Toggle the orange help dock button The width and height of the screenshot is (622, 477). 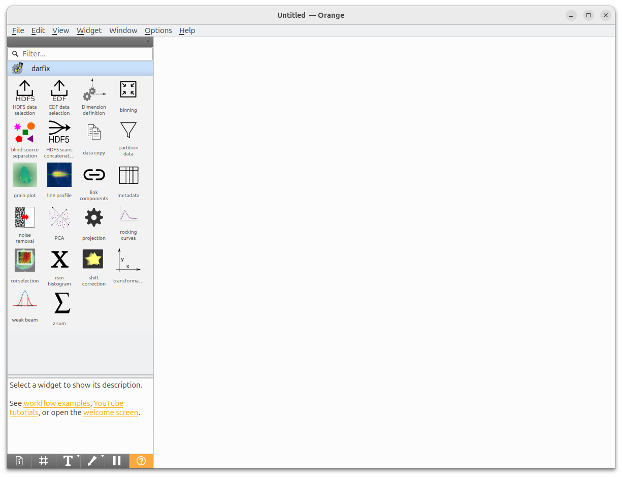coord(141,461)
